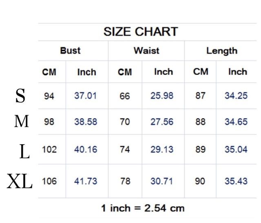
Task: Click bust cm value 106
Action: pyautogui.click(x=49, y=181)
